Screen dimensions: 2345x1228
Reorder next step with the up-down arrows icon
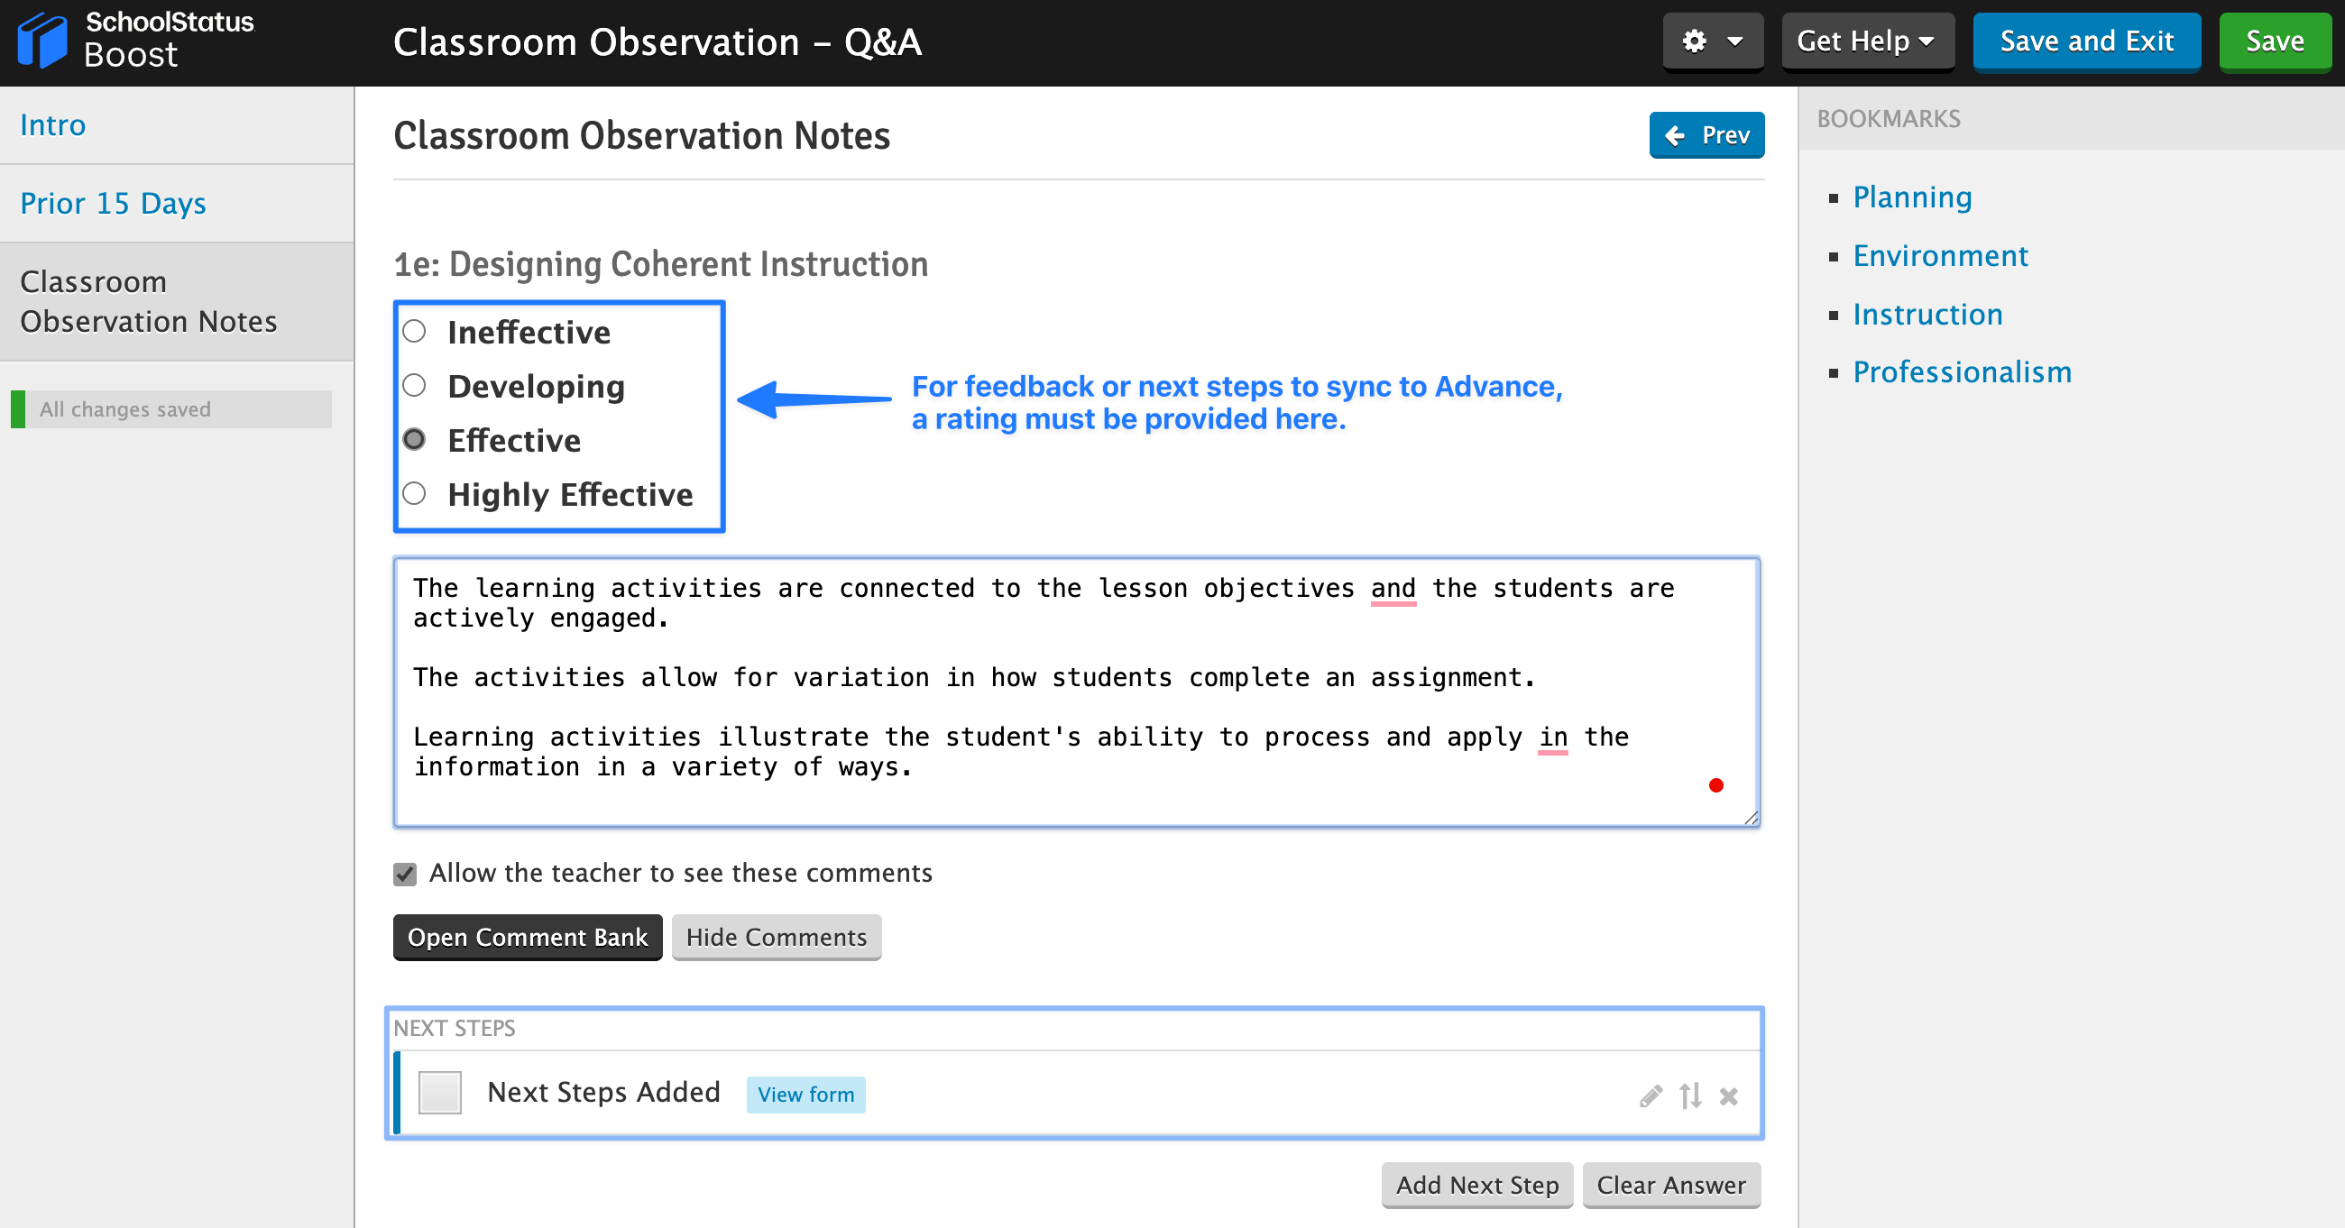1690,1096
